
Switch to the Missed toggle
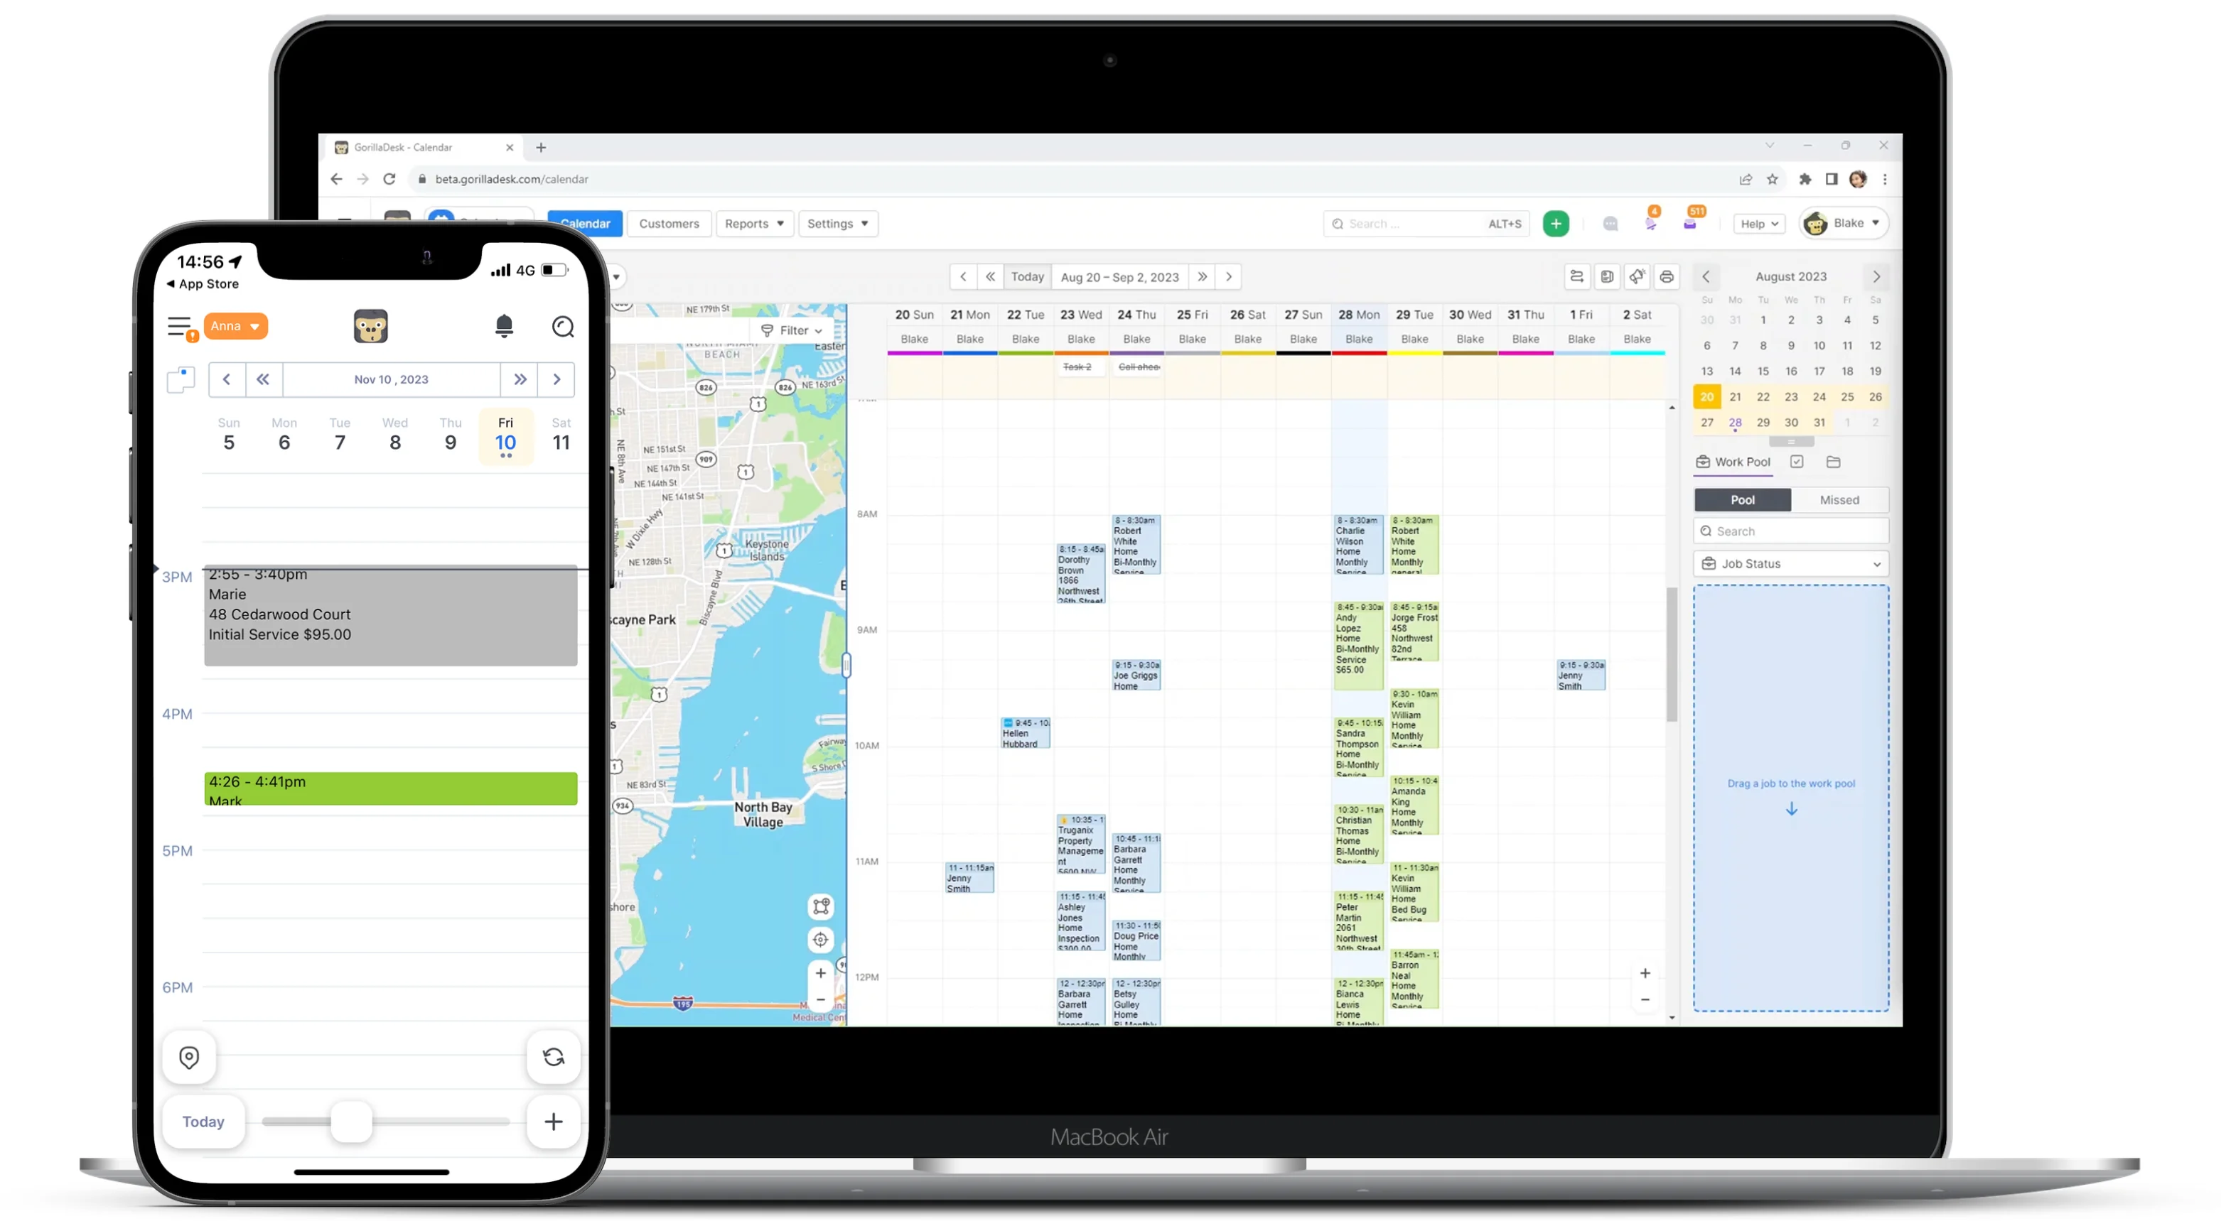(x=1839, y=501)
